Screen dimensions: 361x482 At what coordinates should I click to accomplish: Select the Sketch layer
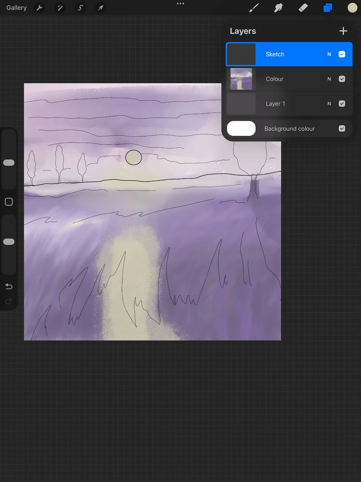(289, 54)
